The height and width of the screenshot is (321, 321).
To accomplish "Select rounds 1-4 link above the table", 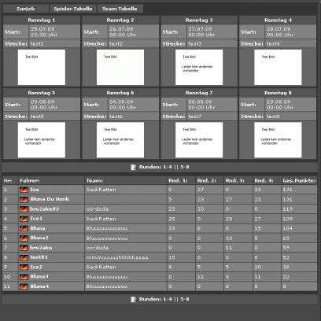I will point(167,167).
